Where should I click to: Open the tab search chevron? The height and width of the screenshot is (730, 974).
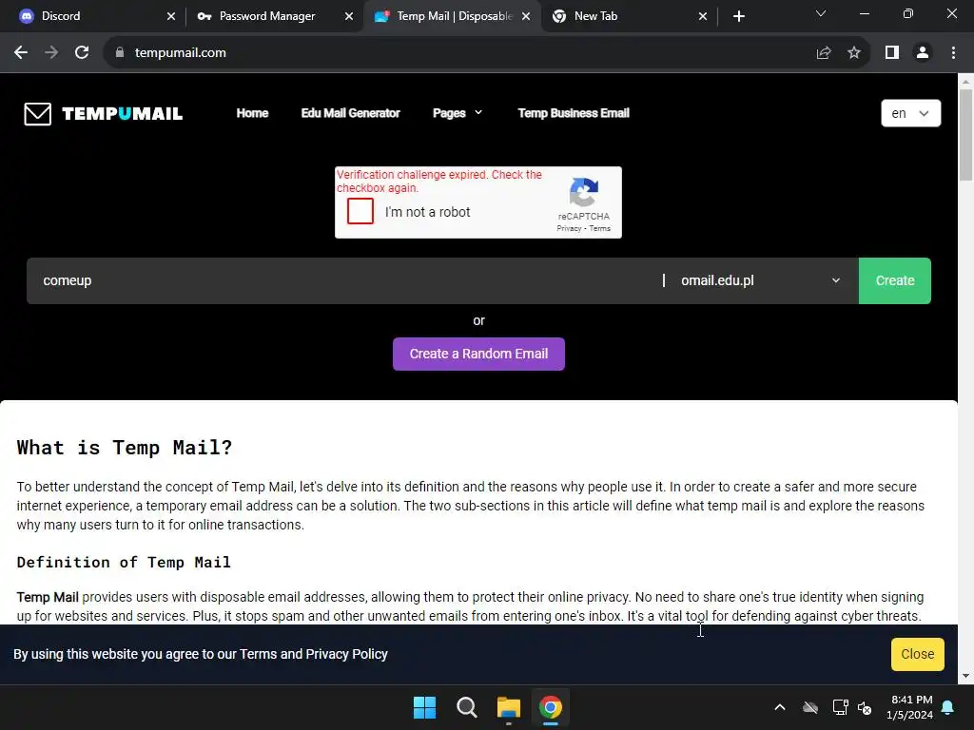[821, 13]
